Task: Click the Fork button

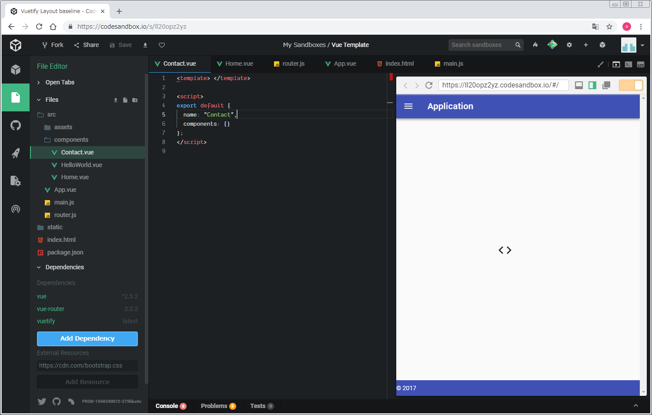Action: click(53, 45)
